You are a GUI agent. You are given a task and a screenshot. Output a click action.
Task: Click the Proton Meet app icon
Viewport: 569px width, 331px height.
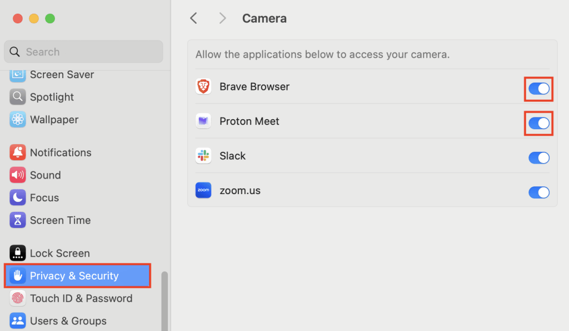pyautogui.click(x=203, y=121)
